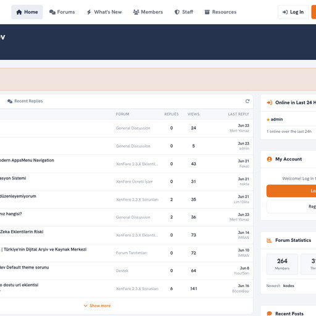Screen dimensions: 316x316
Task: Open Mert Yılmaz profile in first row
Action: coord(239,131)
